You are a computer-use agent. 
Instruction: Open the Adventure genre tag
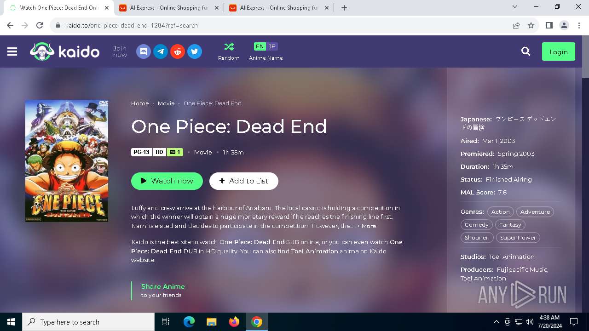[x=535, y=212]
